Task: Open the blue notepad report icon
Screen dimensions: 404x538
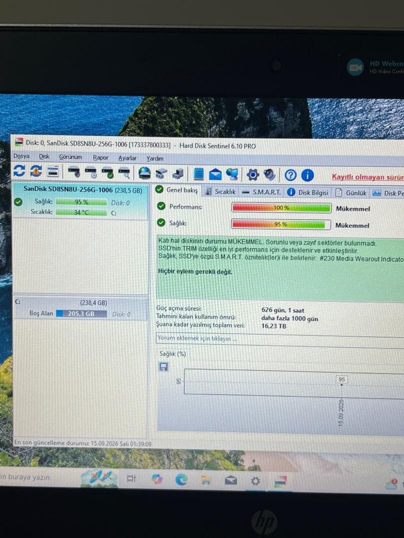Action: pyautogui.click(x=199, y=174)
